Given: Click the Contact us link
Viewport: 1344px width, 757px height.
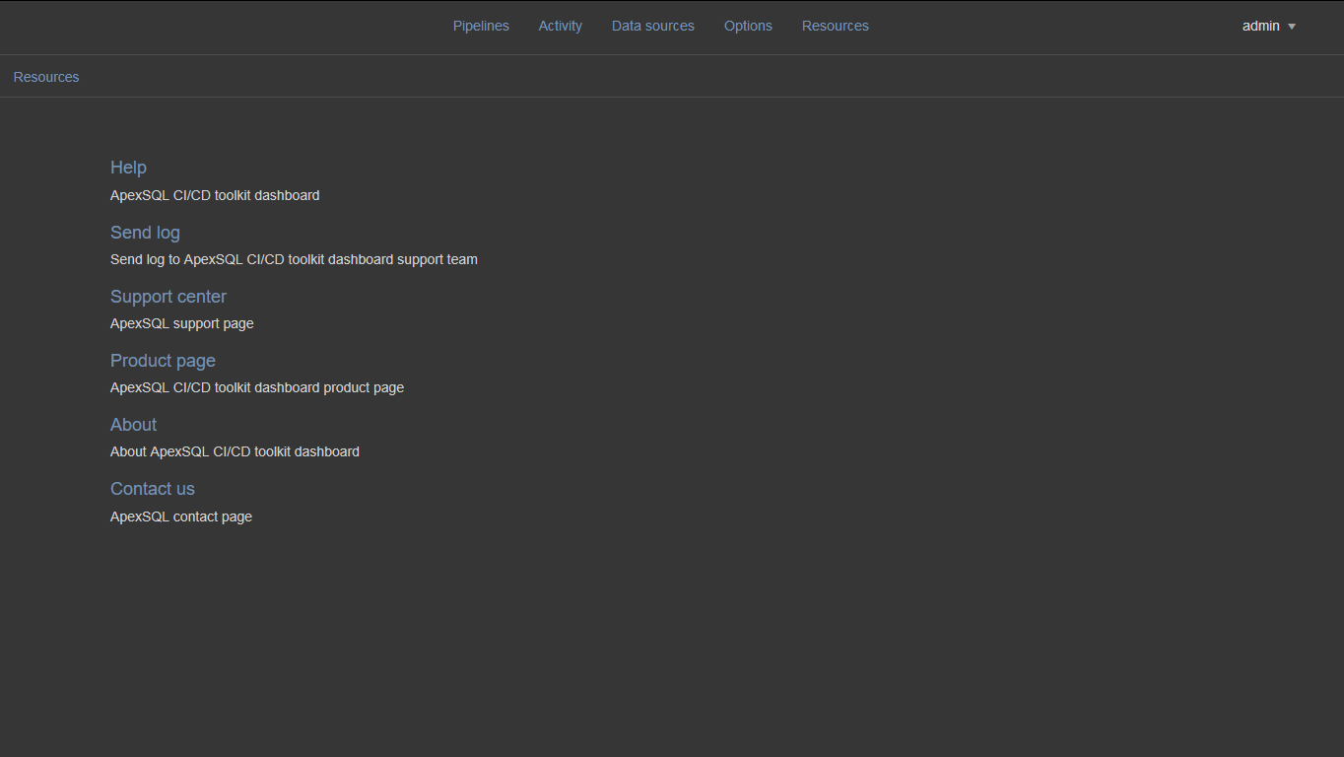Looking at the screenshot, I should 153,489.
